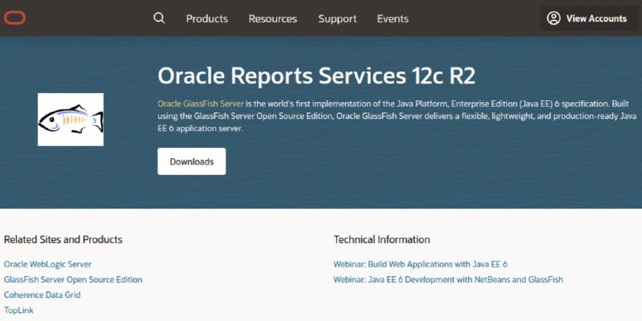The width and height of the screenshot is (642, 321).
Task: Follow the yellow Oracle GlassFish Server link
Action: pyautogui.click(x=200, y=104)
